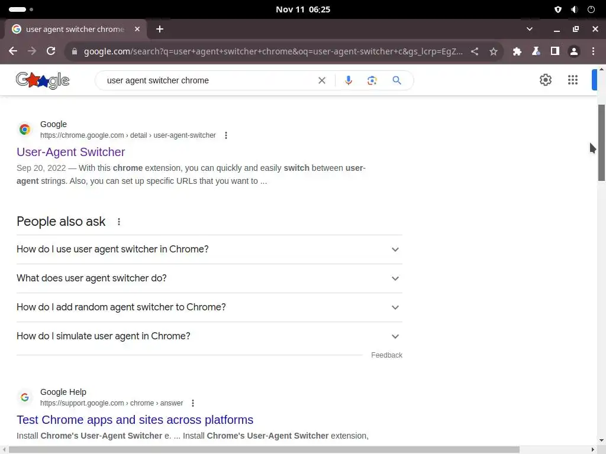Expand How do I simulate user agent

[x=209, y=336]
